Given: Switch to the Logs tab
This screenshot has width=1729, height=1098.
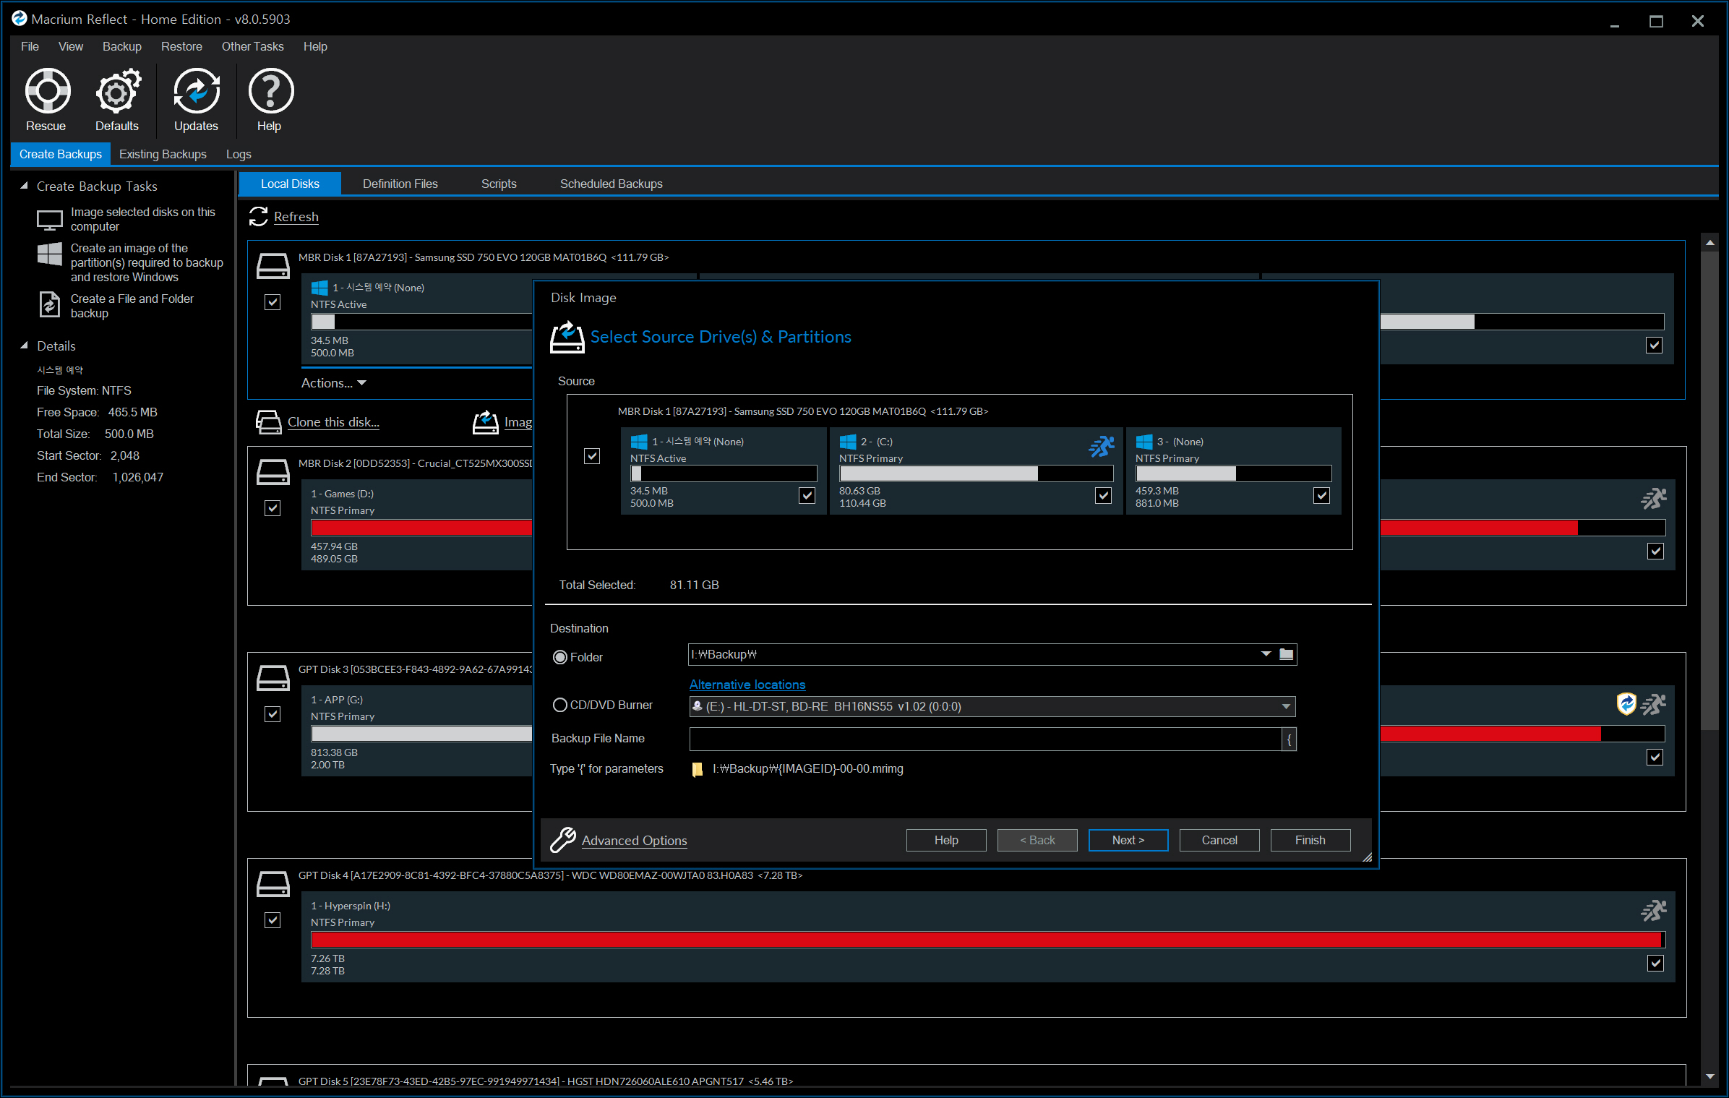Looking at the screenshot, I should click(x=238, y=154).
